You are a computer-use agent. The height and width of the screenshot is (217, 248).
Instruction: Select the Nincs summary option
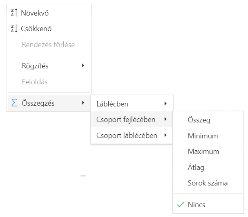197,204
